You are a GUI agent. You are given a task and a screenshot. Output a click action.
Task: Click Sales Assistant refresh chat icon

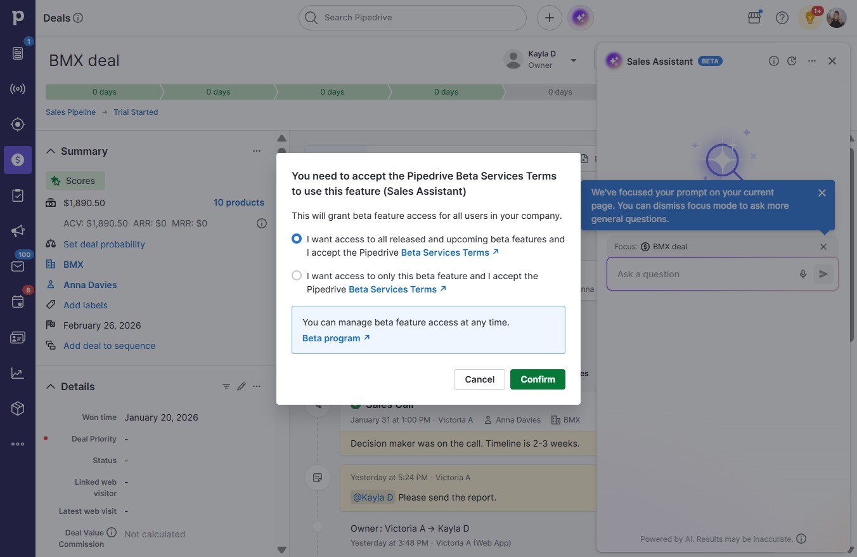[x=792, y=61]
